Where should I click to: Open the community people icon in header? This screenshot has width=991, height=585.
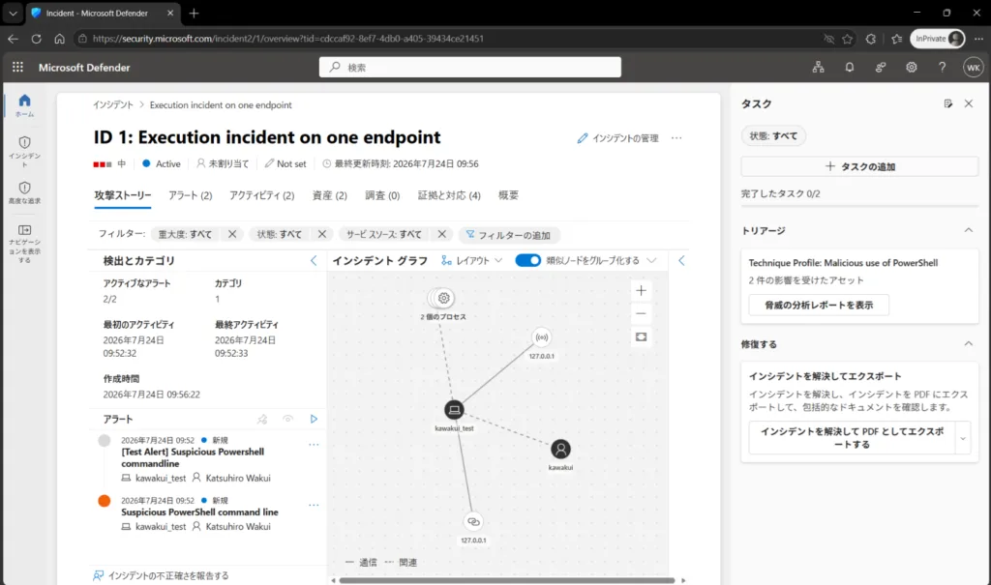tap(881, 67)
